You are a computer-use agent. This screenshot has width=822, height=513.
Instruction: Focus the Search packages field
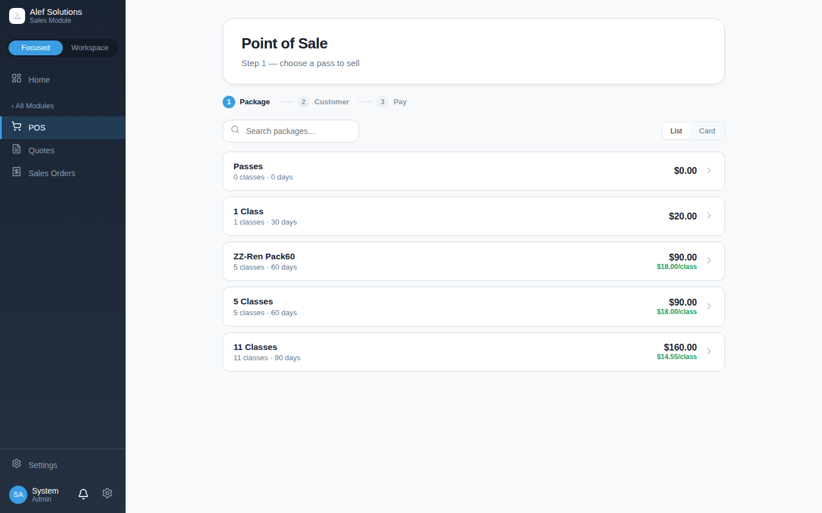coord(291,131)
